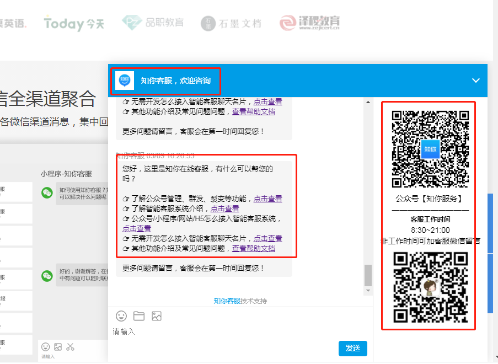The width and height of the screenshot is (498, 364).
Task: Click the 泽稷教育 partner logo
Action: point(309,23)
